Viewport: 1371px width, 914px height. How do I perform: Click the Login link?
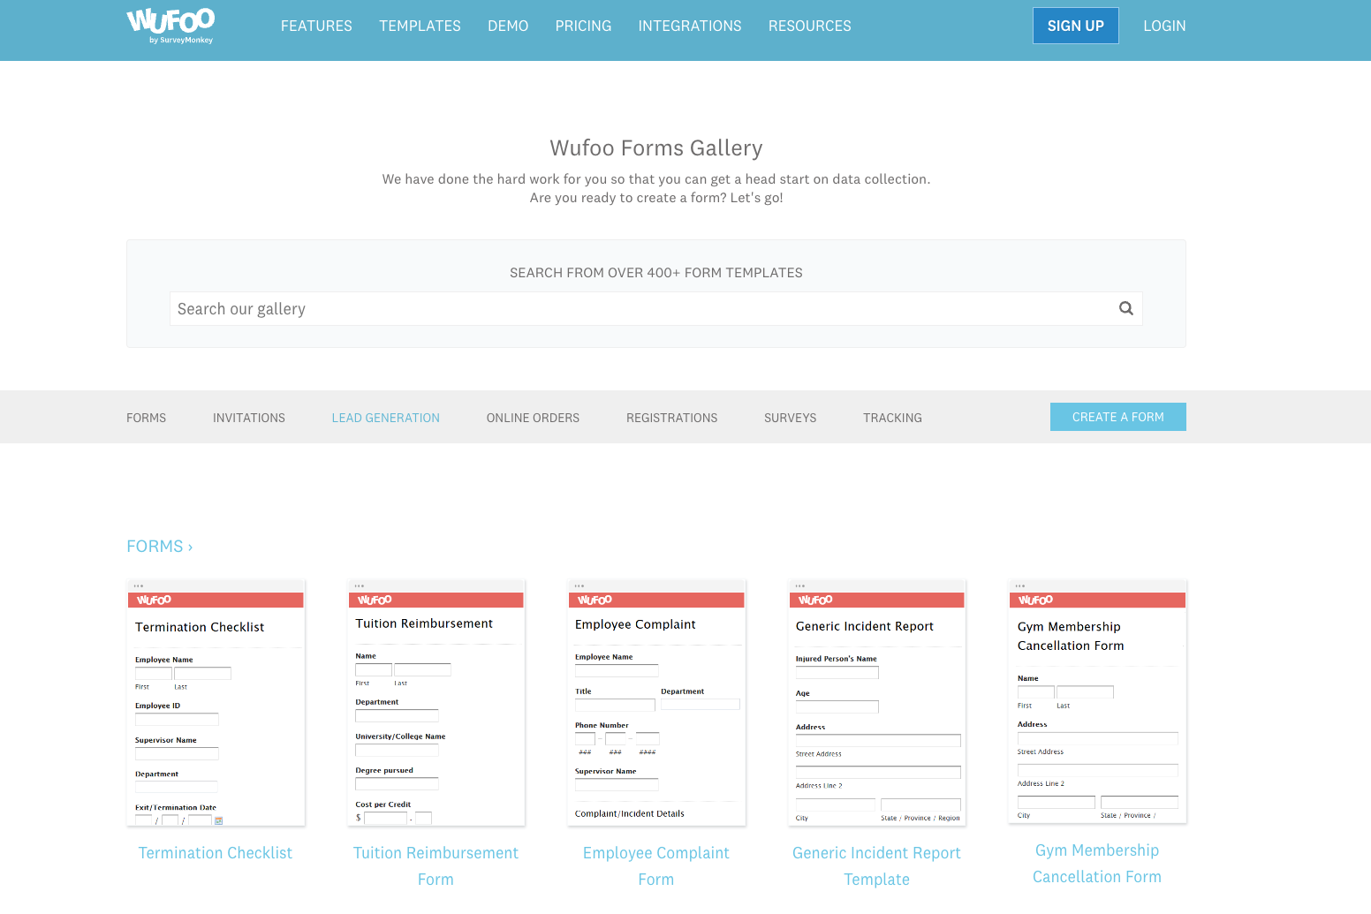(x=1164, y=26)
